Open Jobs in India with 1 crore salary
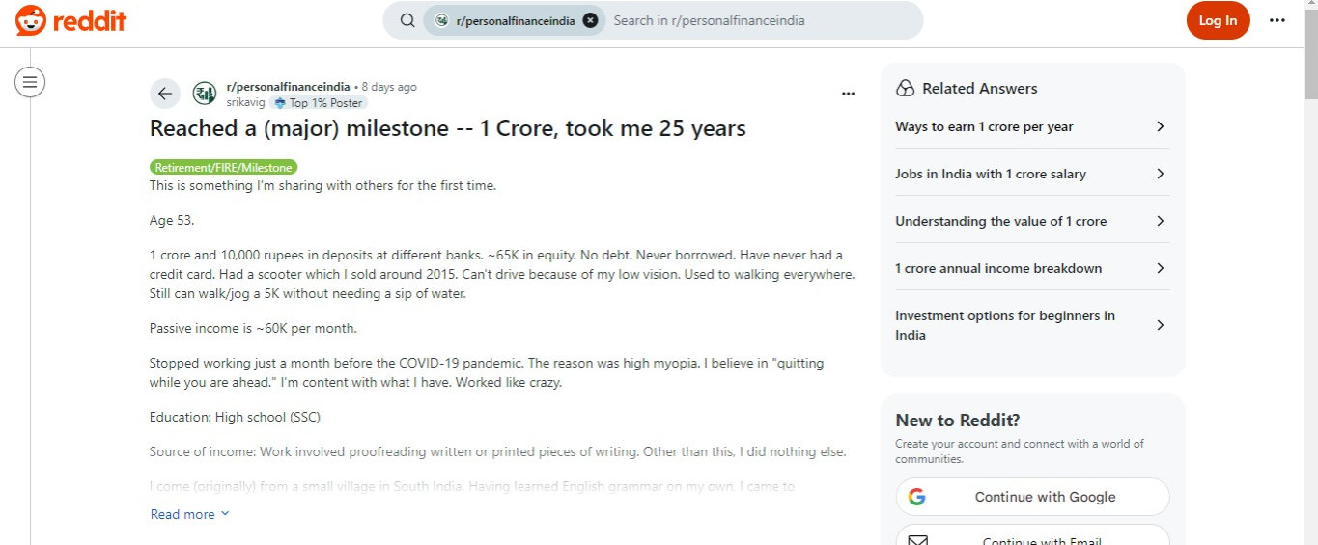The height and width of the screenshot is (545, 1318). click(x=1032, y=174)
